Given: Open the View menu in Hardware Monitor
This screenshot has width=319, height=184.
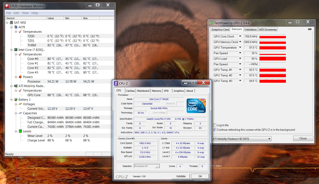Looking at the screenshot, I should (x=25, y=13).
